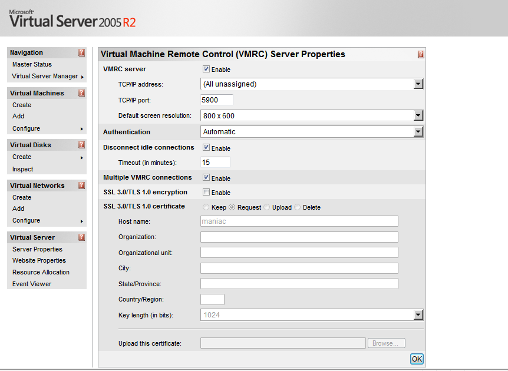Image resolution: width=508 pixels, height=371 pixels.
Task: Open Add under Virtual Networks
Action: pyautogui.click(x=18, y=208)
